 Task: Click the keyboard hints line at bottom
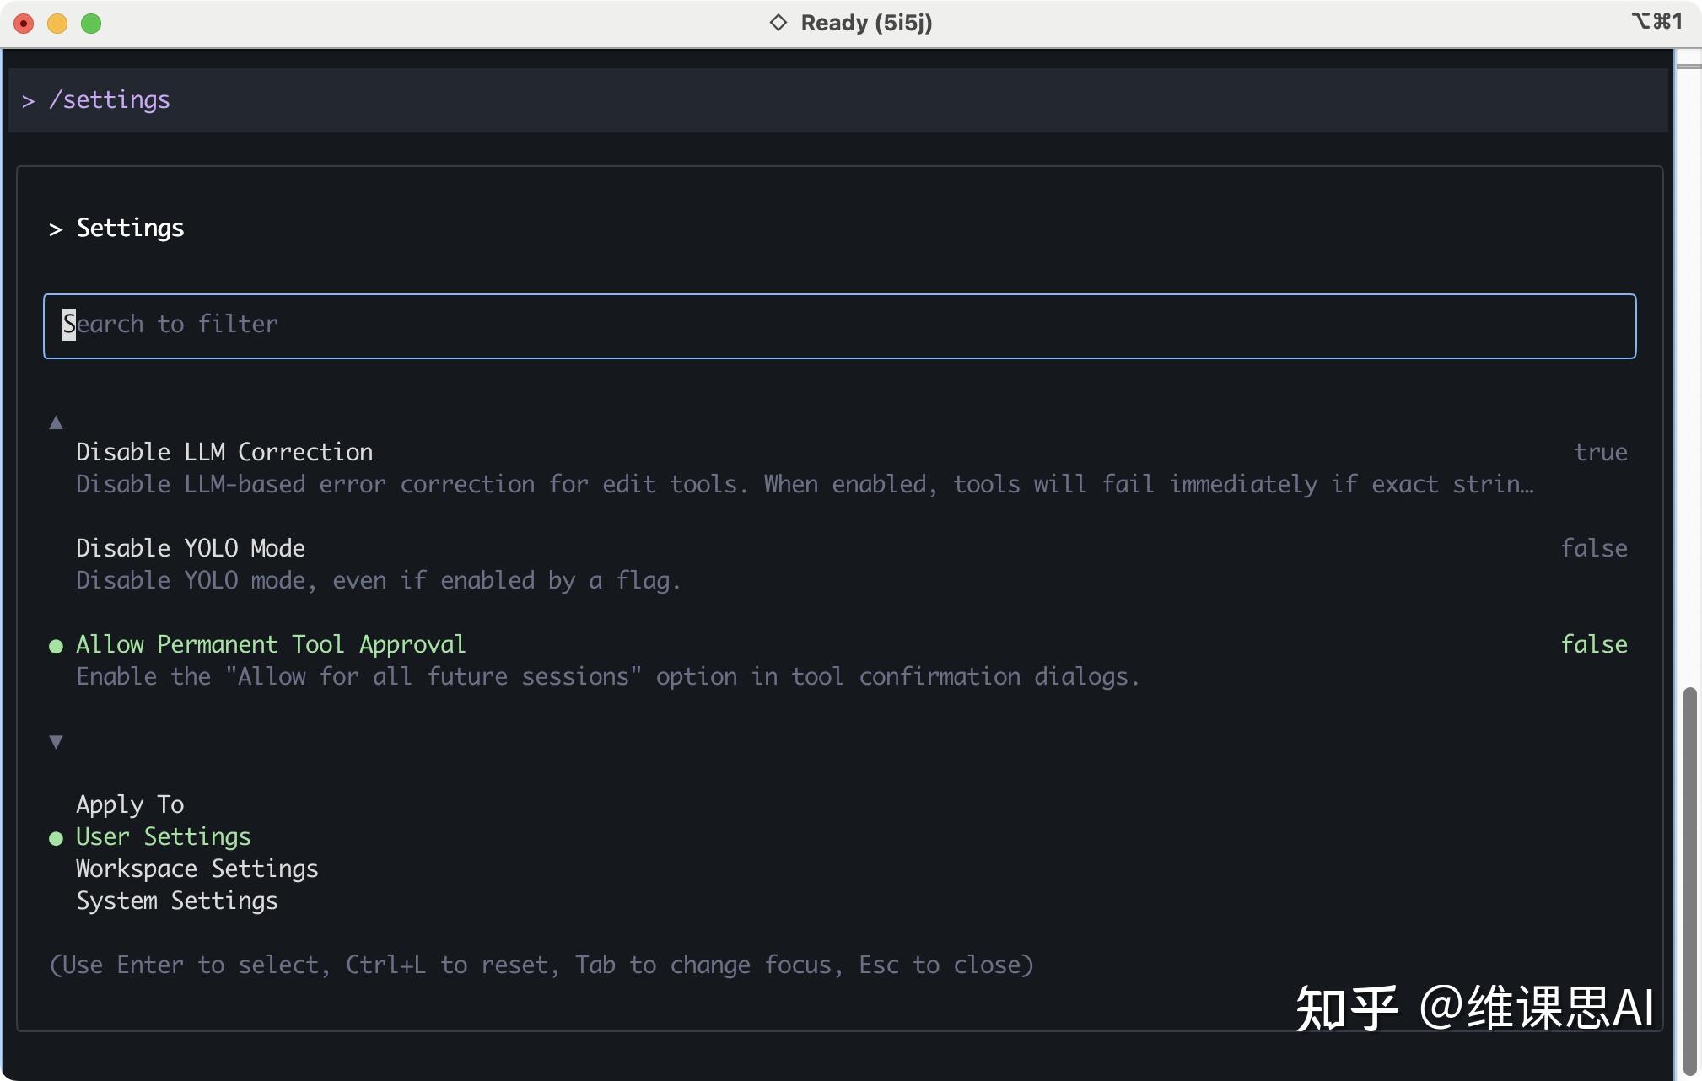541,965
